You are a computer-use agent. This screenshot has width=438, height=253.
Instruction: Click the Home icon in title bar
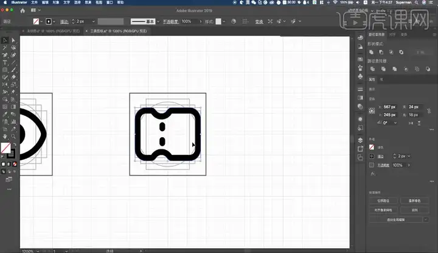point(23,10)
